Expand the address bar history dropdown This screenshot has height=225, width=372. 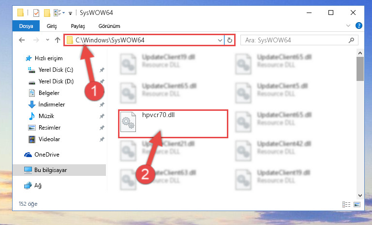point(220,40)
